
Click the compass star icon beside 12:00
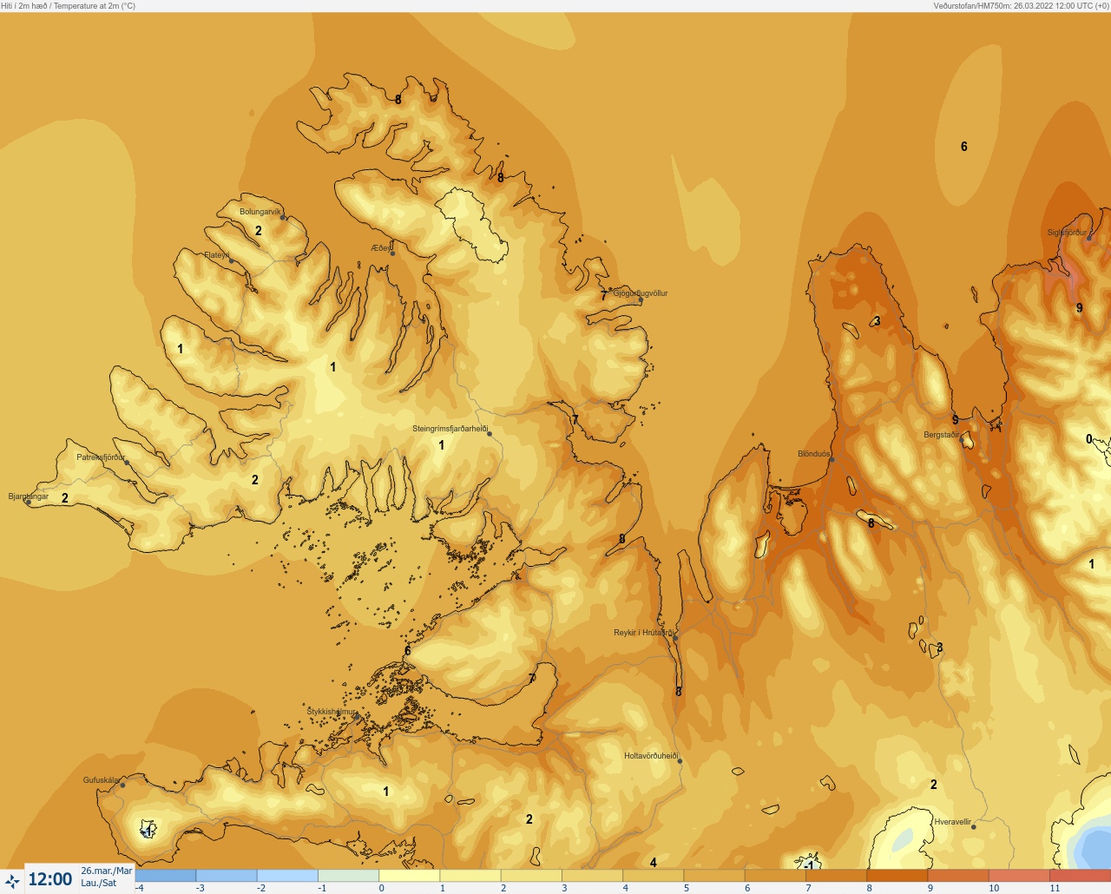[x=12, y=881]
